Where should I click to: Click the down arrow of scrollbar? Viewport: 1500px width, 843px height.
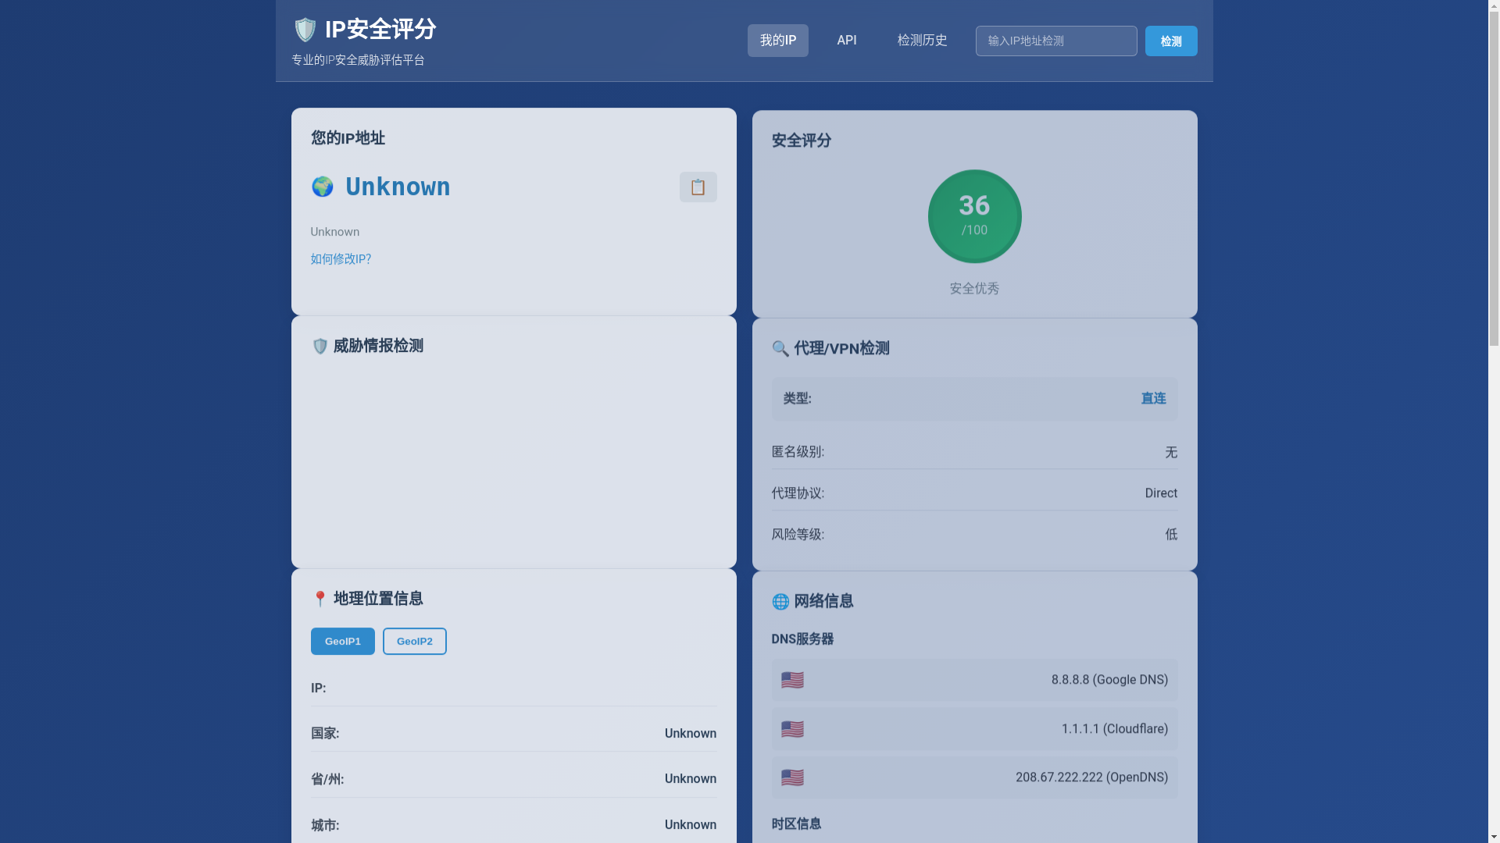1494,837
